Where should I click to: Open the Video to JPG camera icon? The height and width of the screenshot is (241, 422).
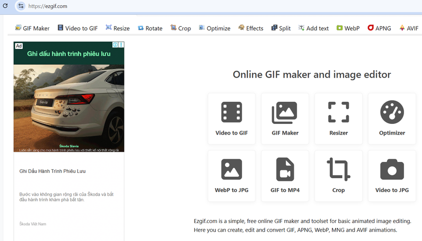click(392, 169)
